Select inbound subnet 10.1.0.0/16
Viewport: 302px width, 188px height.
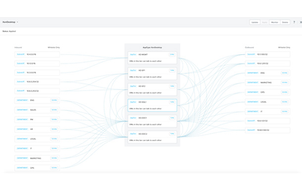[37, 63]
